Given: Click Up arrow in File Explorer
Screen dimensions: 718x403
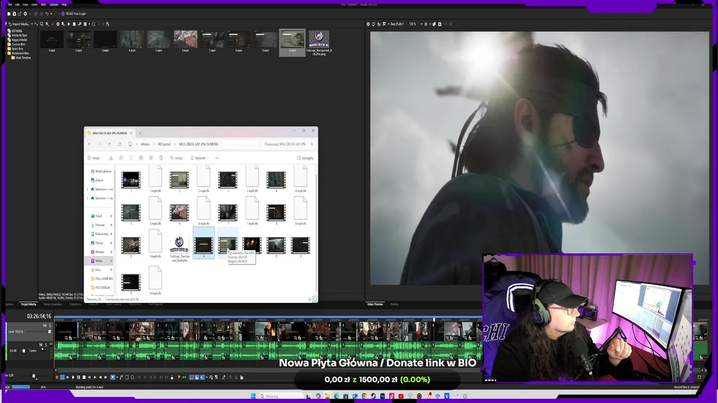Looking at the screenshot, I should pos(109,144).
